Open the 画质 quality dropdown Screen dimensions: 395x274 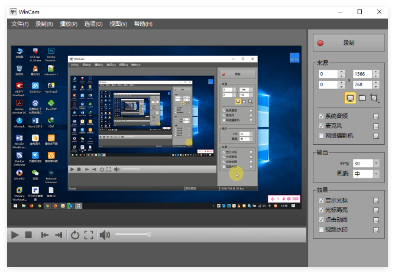pos(376,174)
